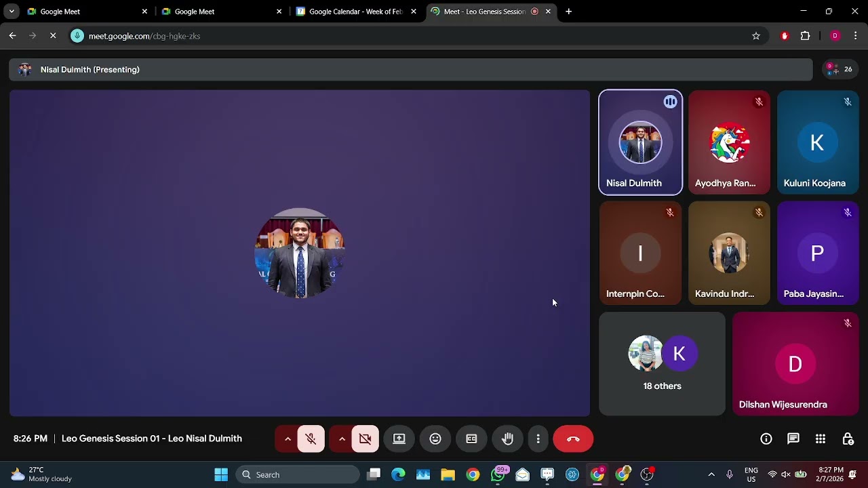Open the clock showing 8:27 PM
The image size is (868, 488).
[x=831, y=474]
